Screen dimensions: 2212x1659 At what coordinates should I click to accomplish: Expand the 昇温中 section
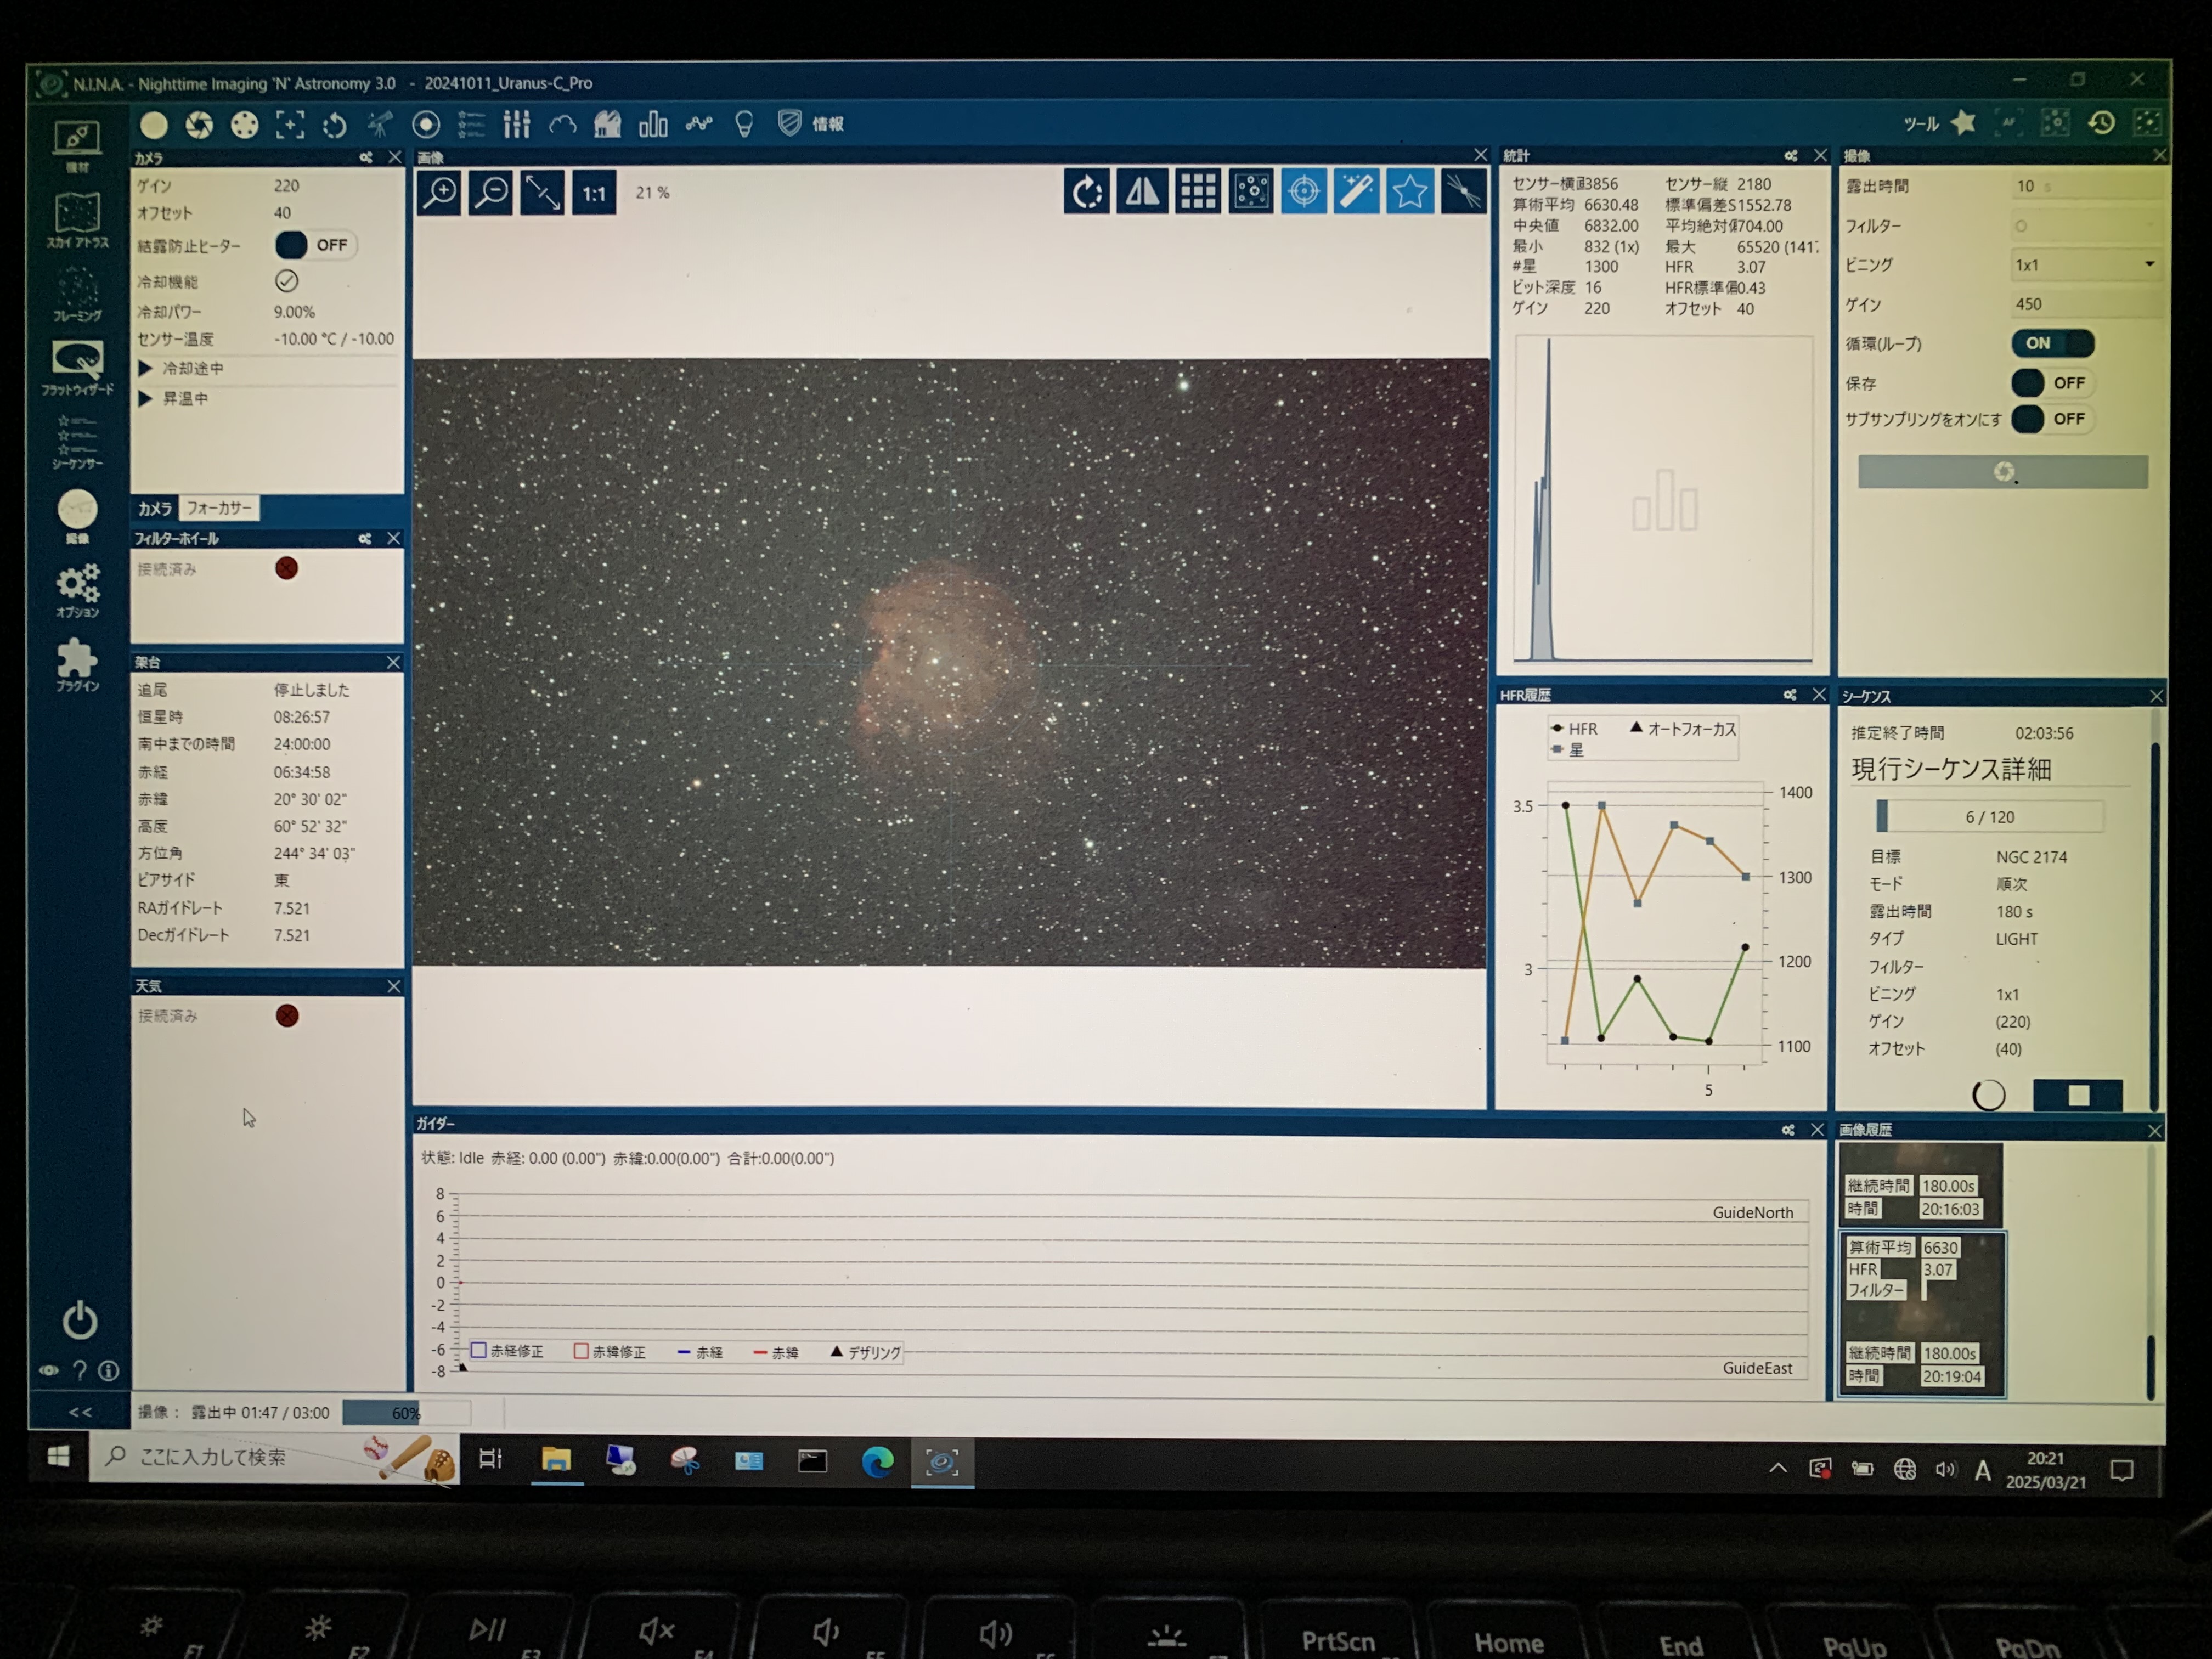pyautogui.click(x=146, y=399)
